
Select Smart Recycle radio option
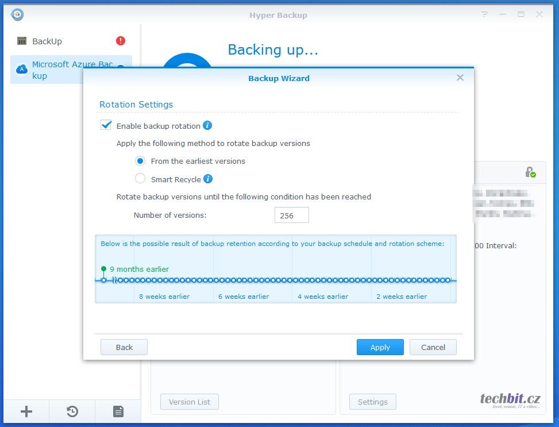click(140, 179)
